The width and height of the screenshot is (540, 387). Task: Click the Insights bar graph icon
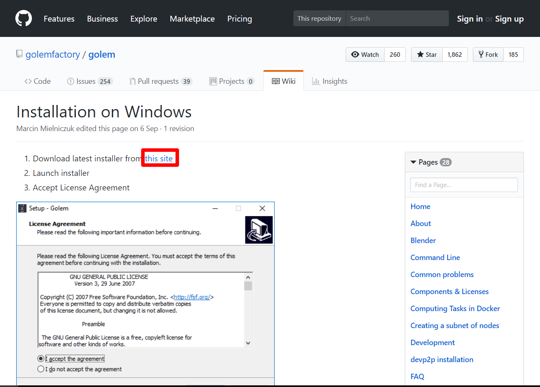pyautogui.click(x=316, y=81)
